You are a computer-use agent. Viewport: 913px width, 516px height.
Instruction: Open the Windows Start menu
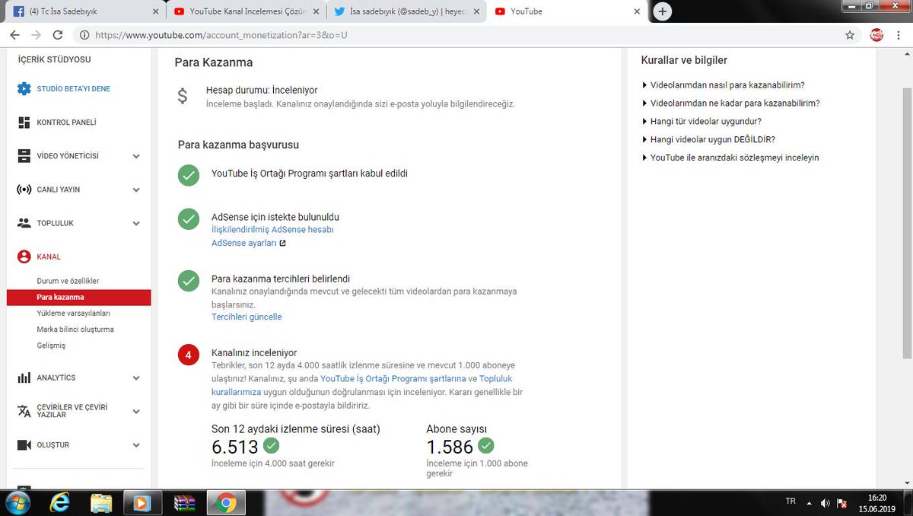(x=16, y=503)
